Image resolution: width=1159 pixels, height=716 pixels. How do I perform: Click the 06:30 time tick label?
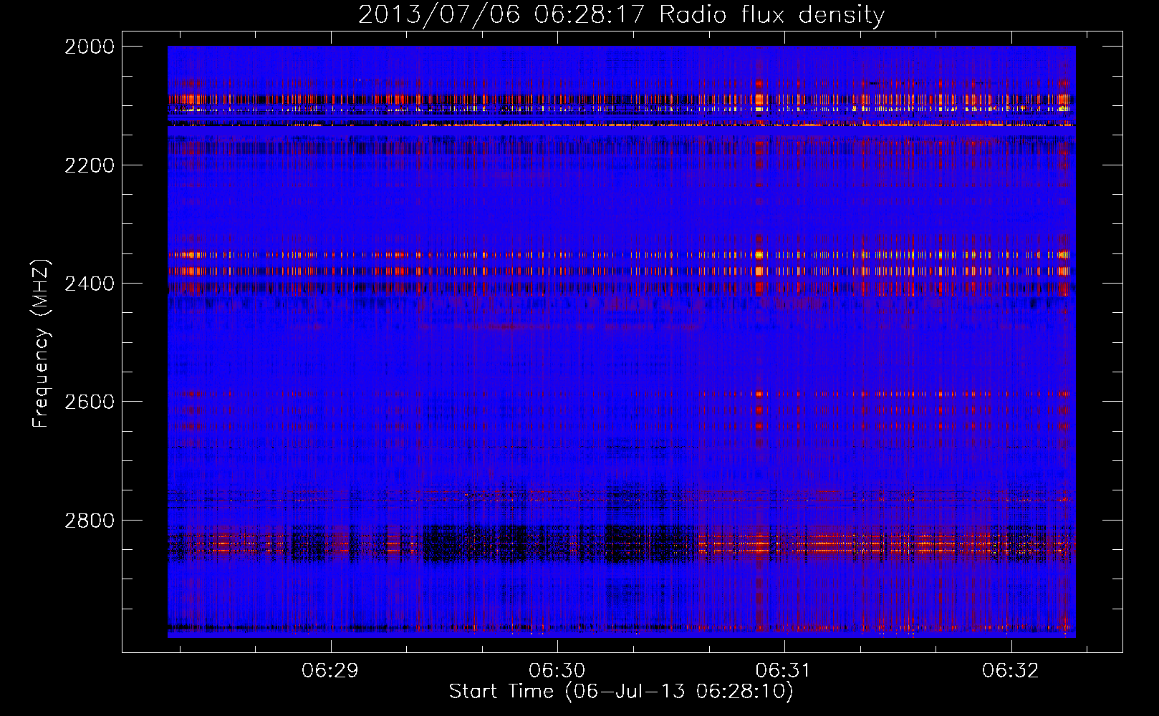pos(557,671)
